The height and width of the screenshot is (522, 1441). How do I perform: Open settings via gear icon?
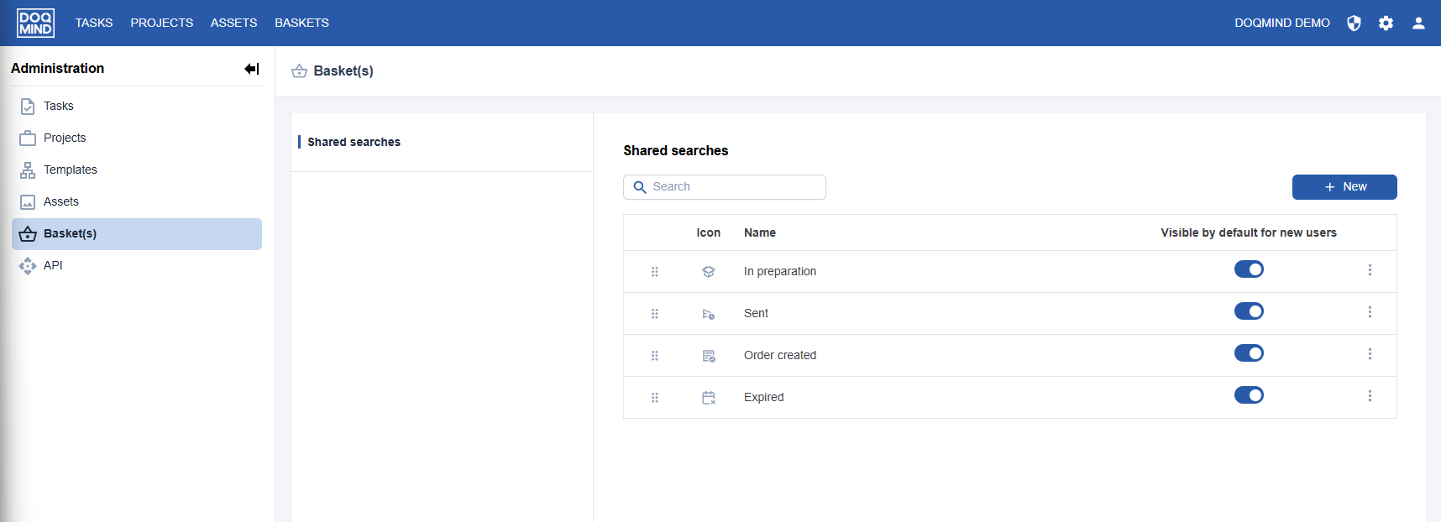coord(1386,23)
